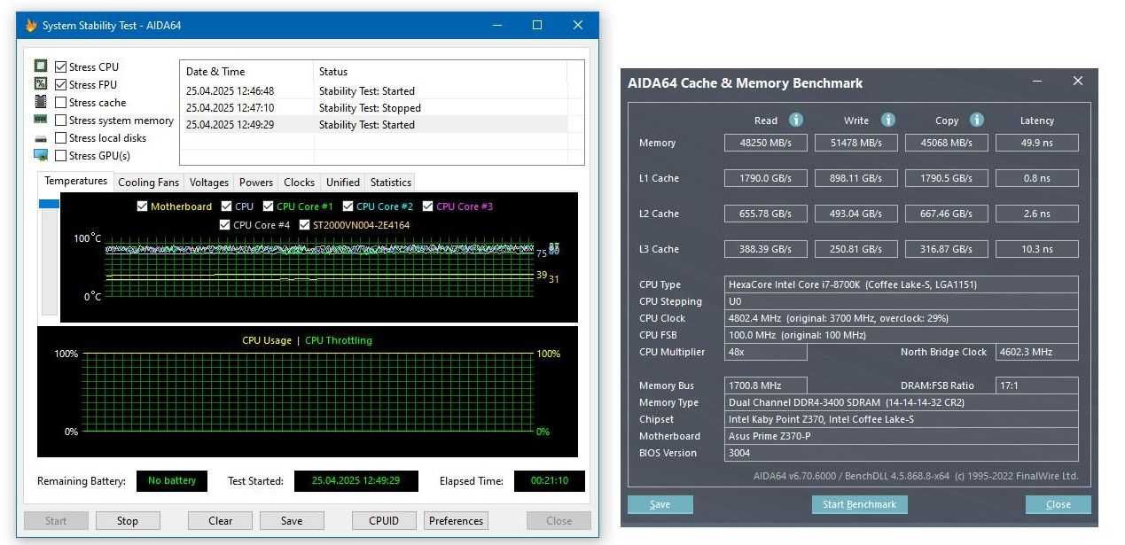1125x545 pixels.
Task: Click the Stop button
Action: coord(128,520)
